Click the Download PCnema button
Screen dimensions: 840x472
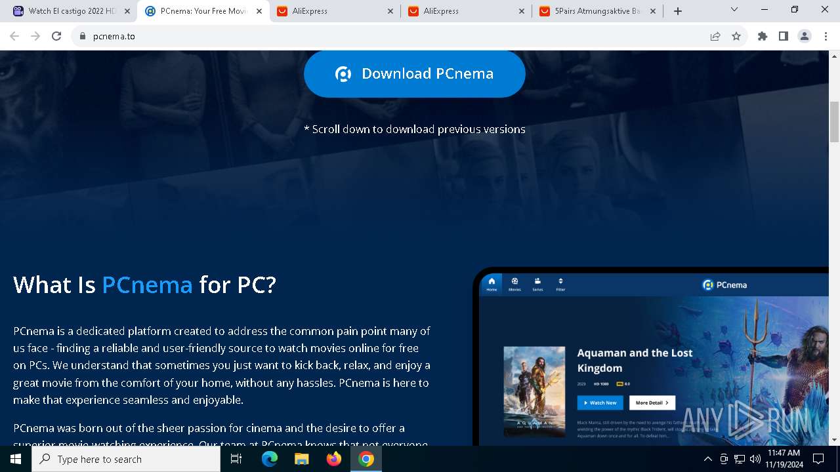[x=415, y=73]
